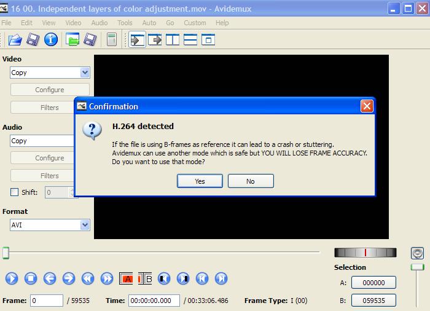
Task: Open the Video menu
Action: (73, 23)
